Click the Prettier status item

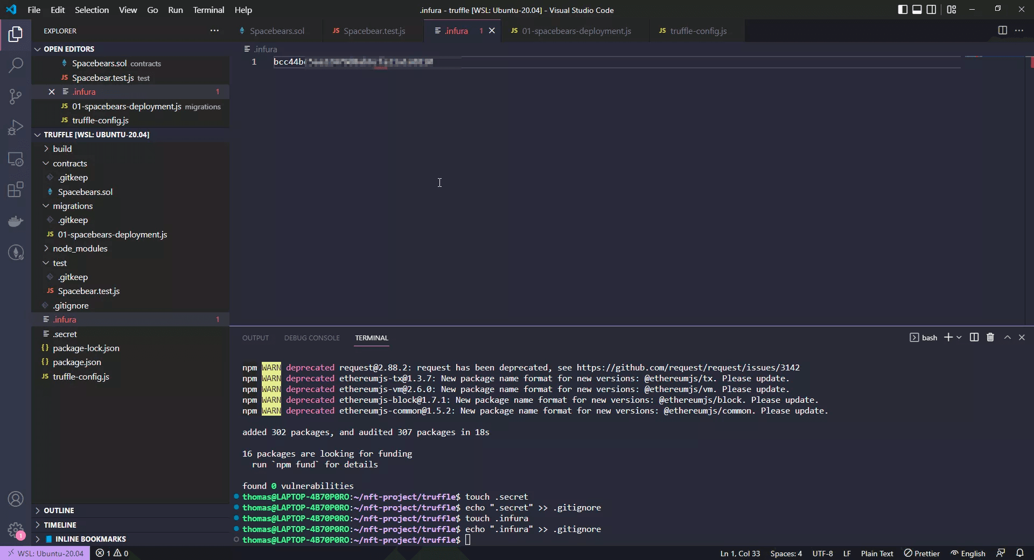pyautogui.click(x=921, y=553)
